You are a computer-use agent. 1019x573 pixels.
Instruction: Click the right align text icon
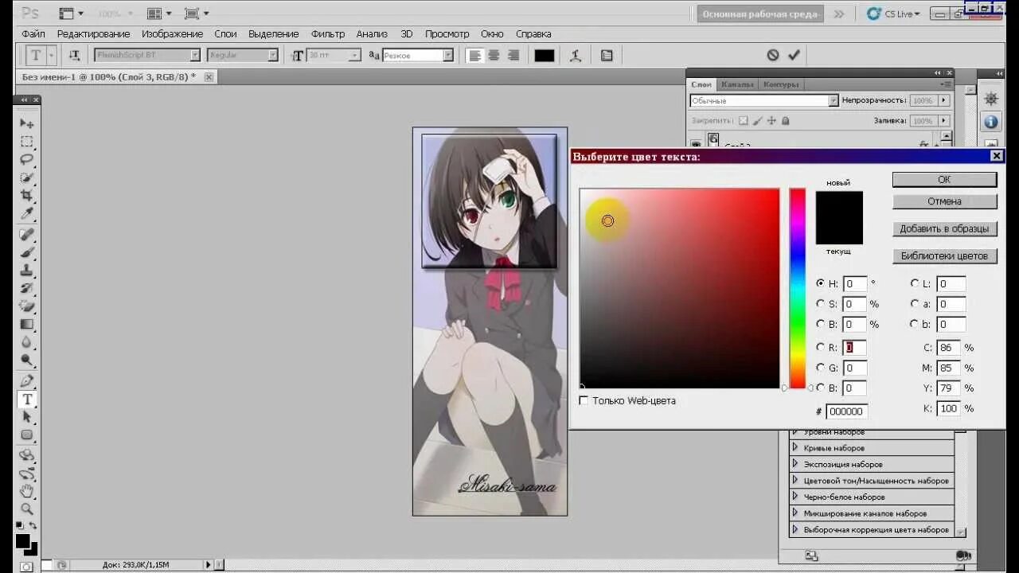pyautogui.click(x=513, y=55)
